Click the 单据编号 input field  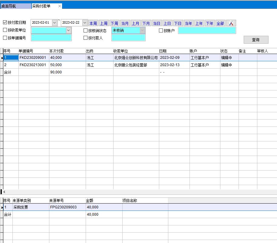(51, 38)
